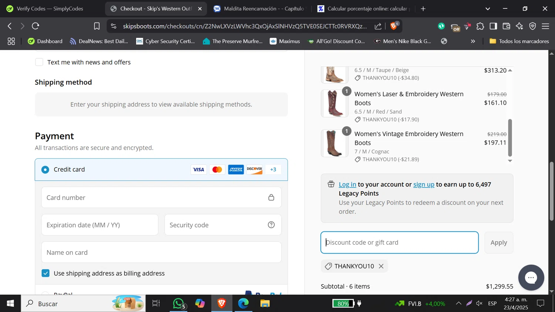Screen dimensions: 555x312
Task: Open Windows Start menu
Action: 10,303
